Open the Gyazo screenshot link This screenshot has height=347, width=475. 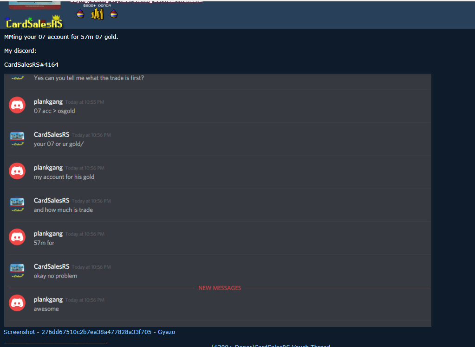[89, 332]
